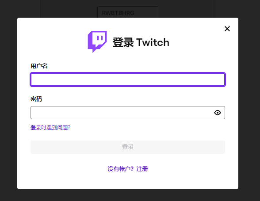Close the Twitch login dialog
The width and height of the screenshot is (260, 201).
point(227,29)
